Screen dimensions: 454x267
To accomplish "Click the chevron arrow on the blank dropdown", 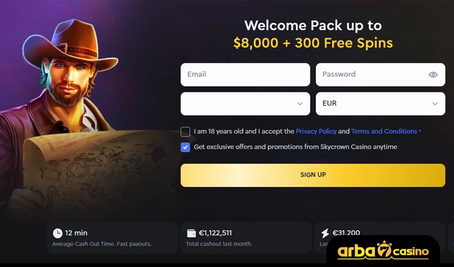I will 300,104.
